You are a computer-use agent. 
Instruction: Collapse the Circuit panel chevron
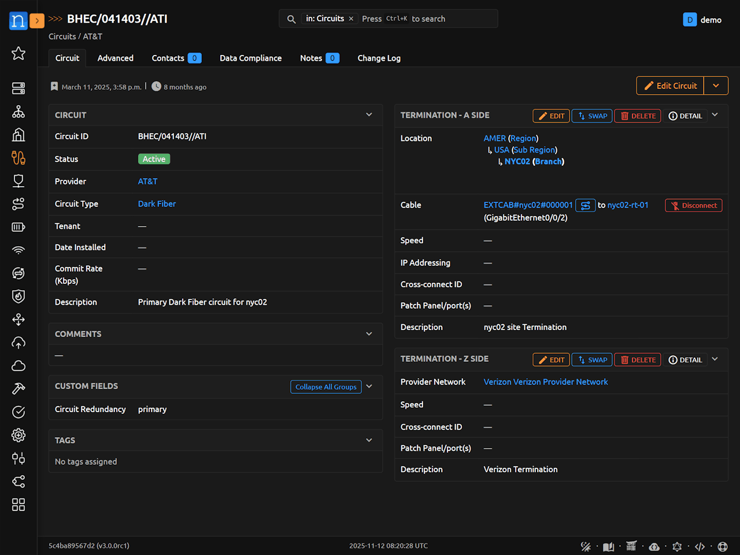coord(369,114)
